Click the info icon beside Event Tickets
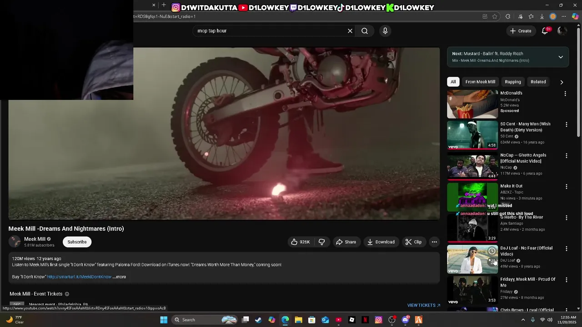Viewport: 582px width, 327px height. tap(67, 294)
